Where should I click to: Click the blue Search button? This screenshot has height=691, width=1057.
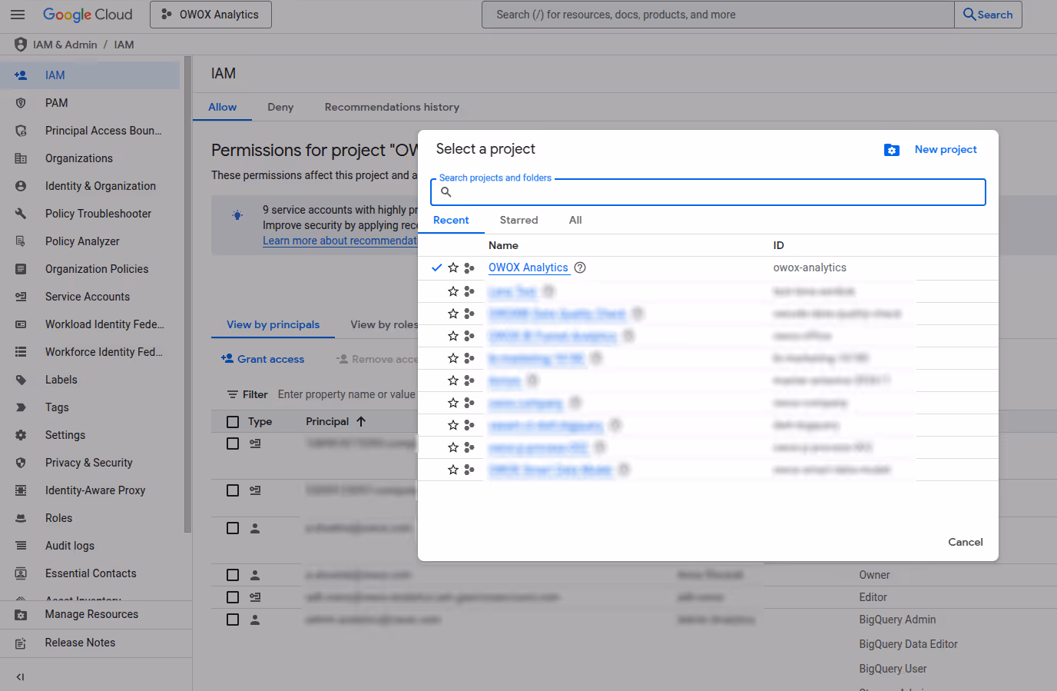988,15
